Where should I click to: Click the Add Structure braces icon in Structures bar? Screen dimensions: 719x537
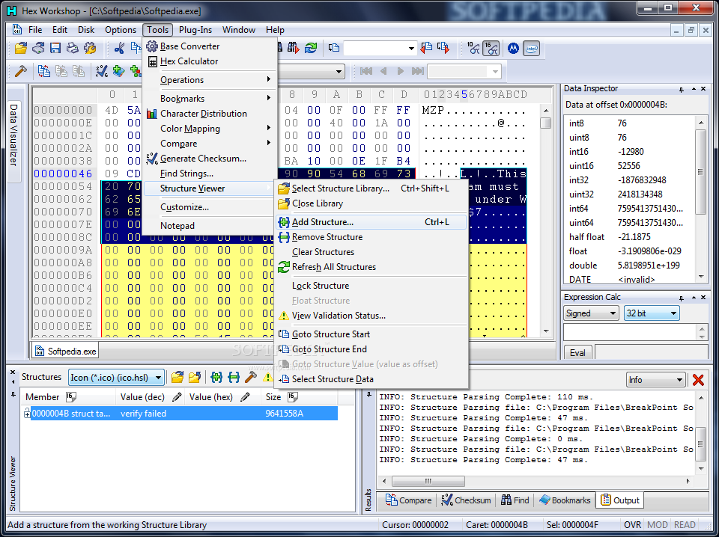(x=216, y=377)
